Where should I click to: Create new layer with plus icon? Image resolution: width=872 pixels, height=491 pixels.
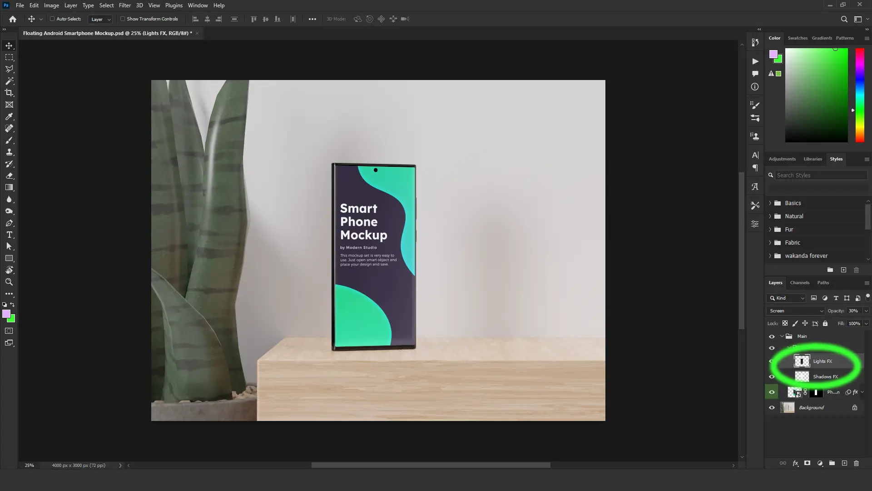[x=844, y=463]
